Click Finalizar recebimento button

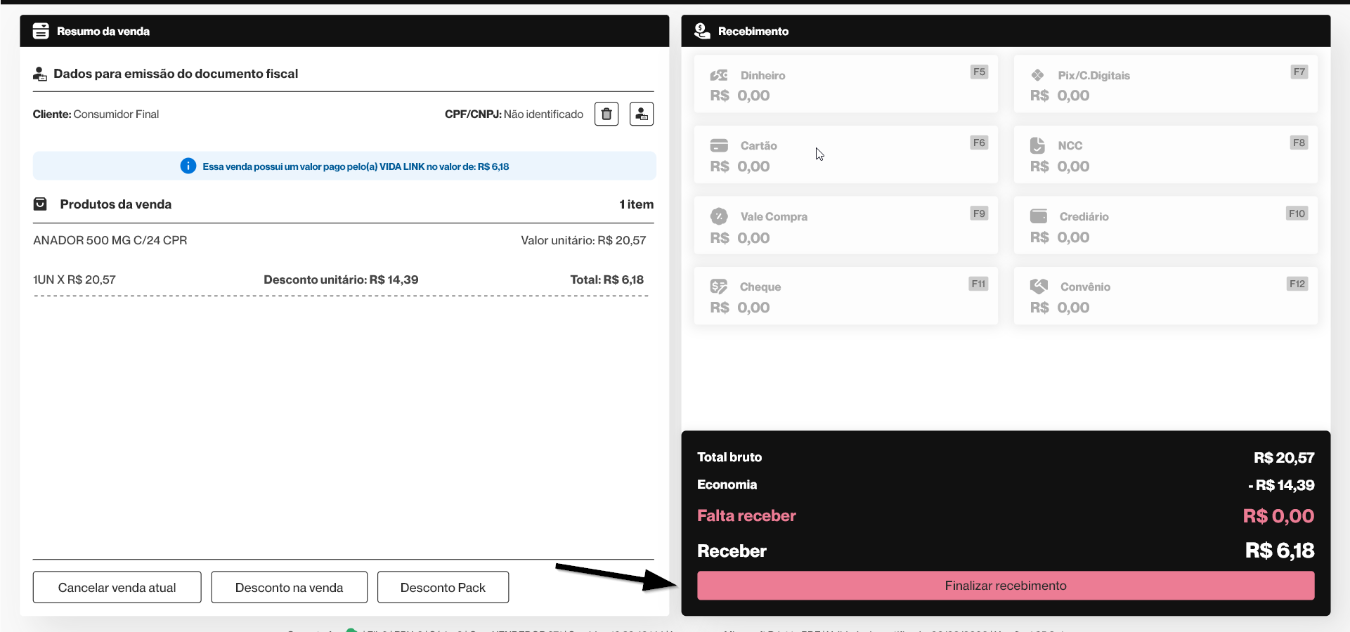pyautogui.click(x=1006, y=586)
